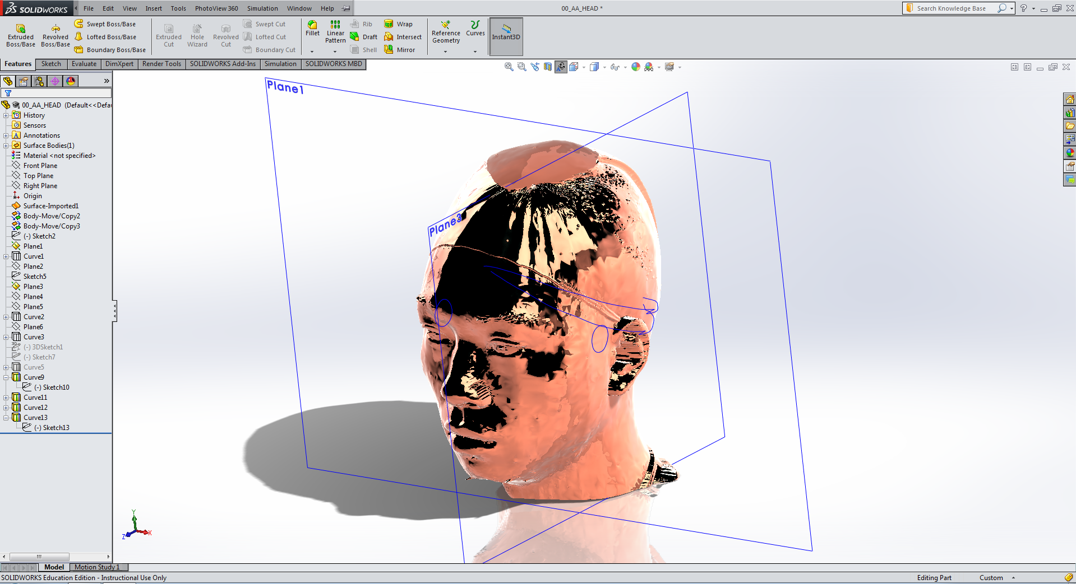Expand the Annotations folder node
The width and height of the screenshot is (1076, 584).
coord(6,136)
